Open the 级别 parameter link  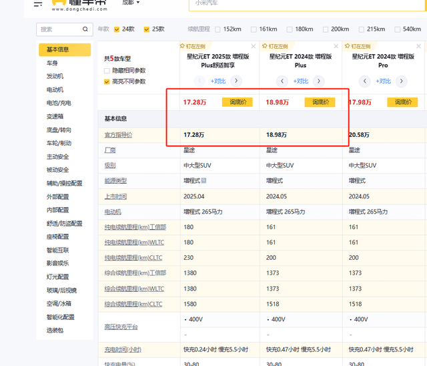point(110,166)
